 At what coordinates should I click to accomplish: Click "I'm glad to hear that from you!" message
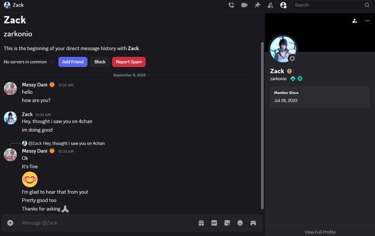[55, 192]
